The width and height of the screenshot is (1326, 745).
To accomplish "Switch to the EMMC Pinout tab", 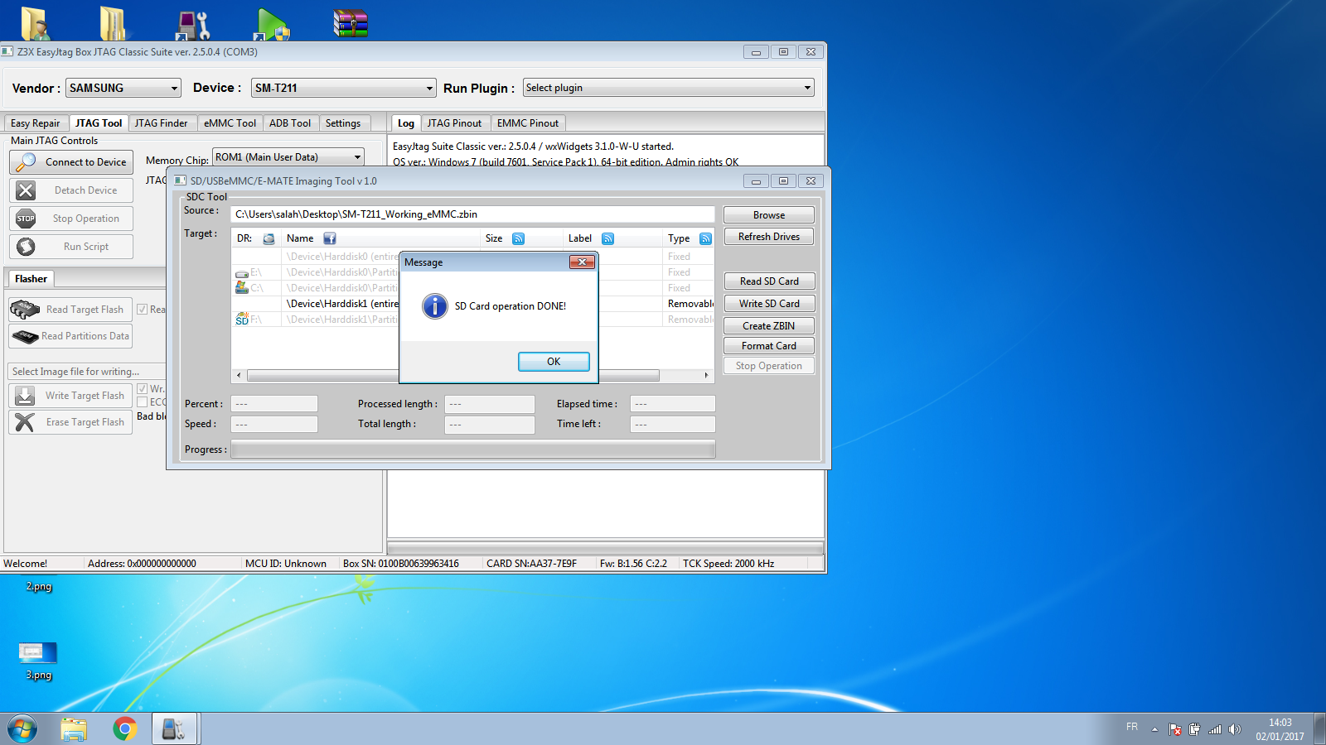I will tap(528, 123).
